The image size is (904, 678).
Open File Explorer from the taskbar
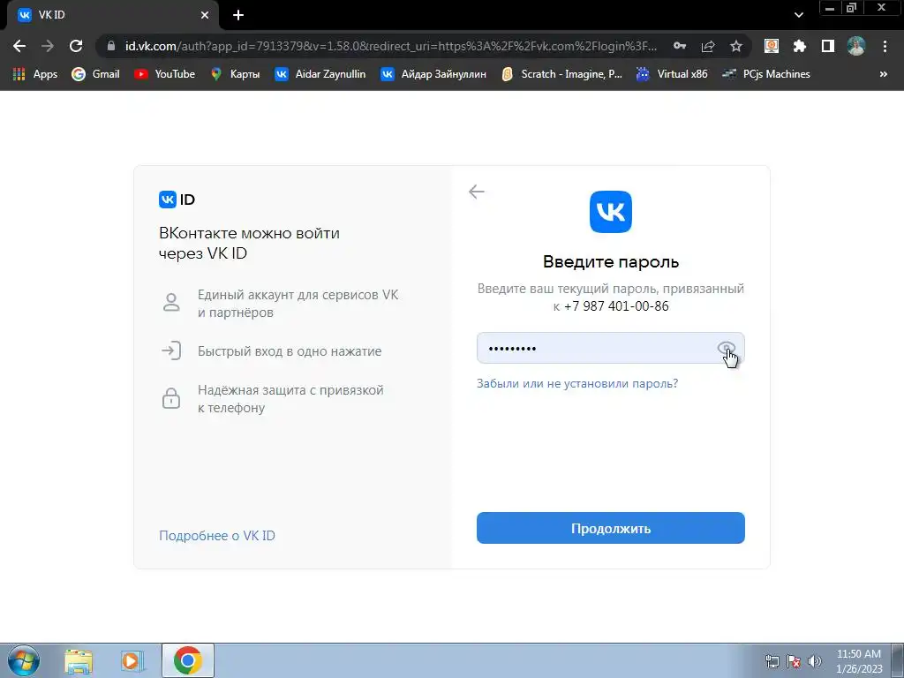[79, 660]
